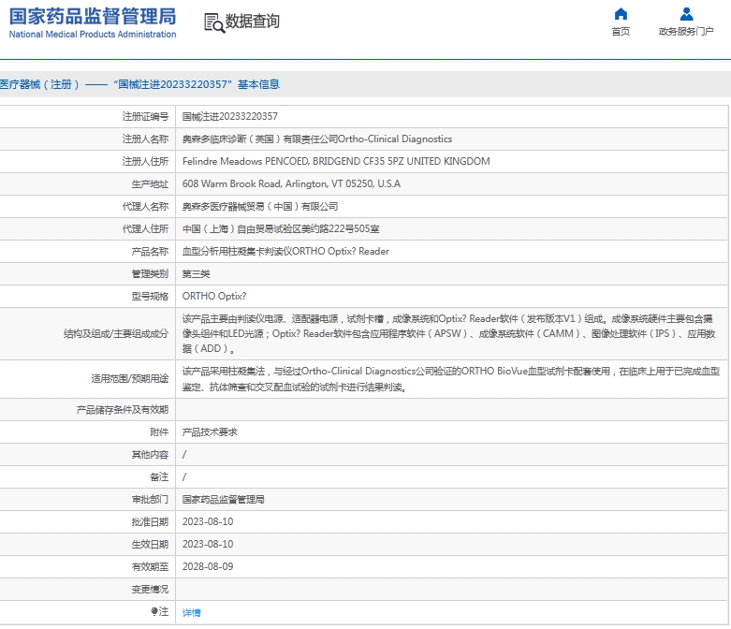Open 政务服务门户 via the user icon

click(686, 14)
